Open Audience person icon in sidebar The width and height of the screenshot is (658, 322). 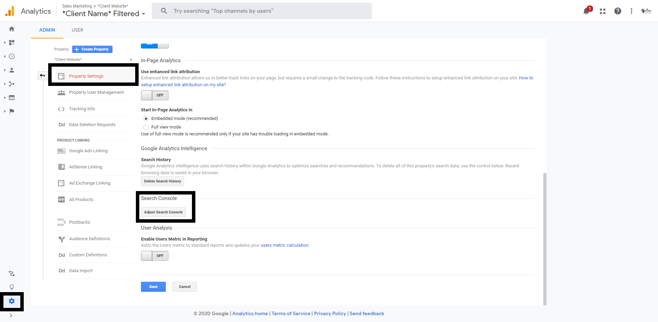12,70
